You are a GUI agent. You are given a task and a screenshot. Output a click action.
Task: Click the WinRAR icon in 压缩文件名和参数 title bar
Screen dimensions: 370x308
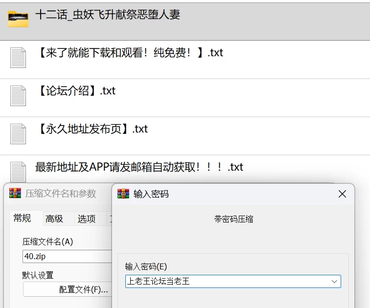(15, 193)
